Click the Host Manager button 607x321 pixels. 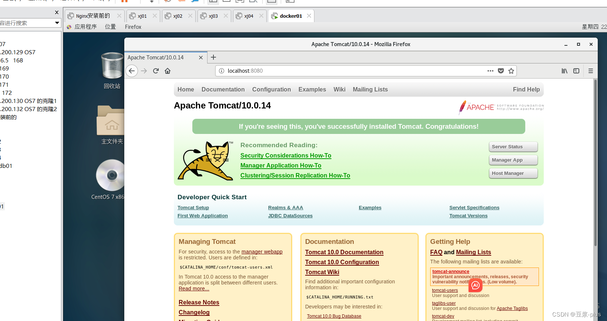tap(513, 173)
